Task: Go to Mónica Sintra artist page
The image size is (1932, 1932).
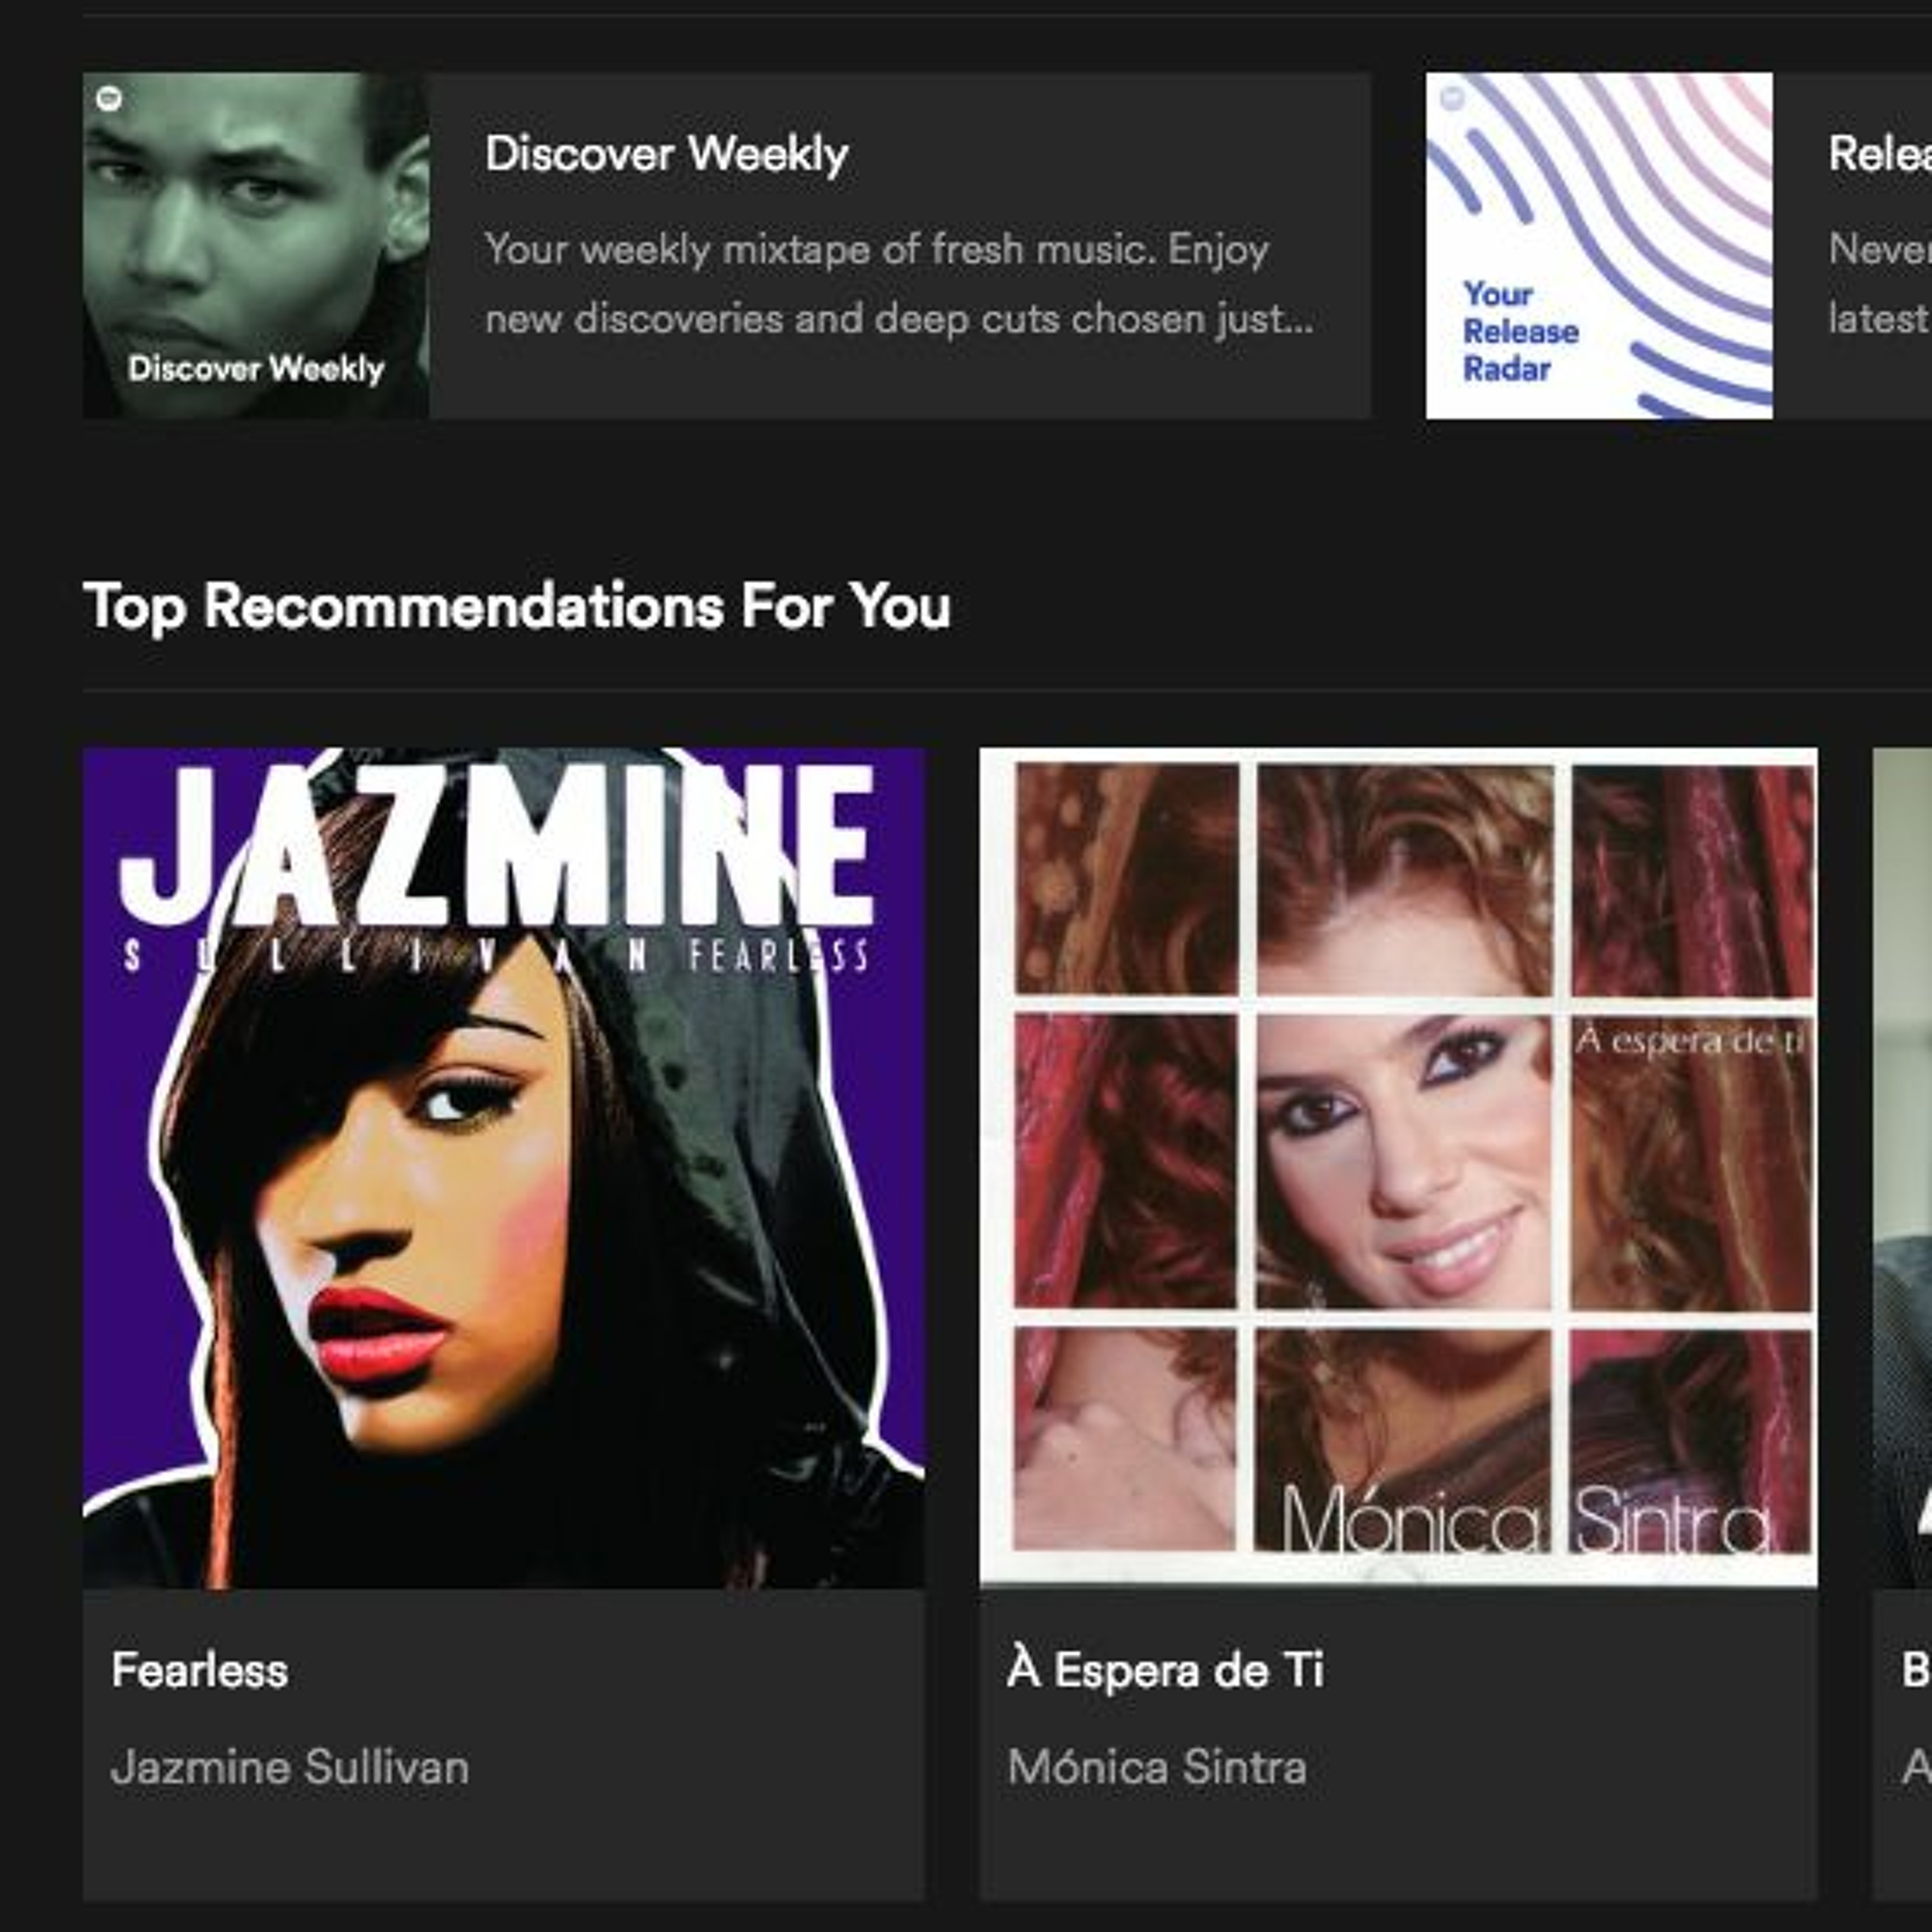Action: pos(1157,1767)
